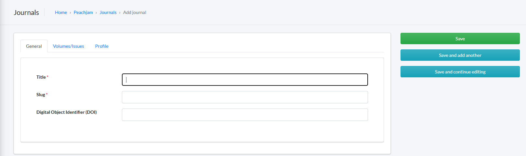Image resolution: width=526 pixels, height=156 pixels.
Task: Select the General tab
Action: [x=34, y=46]
